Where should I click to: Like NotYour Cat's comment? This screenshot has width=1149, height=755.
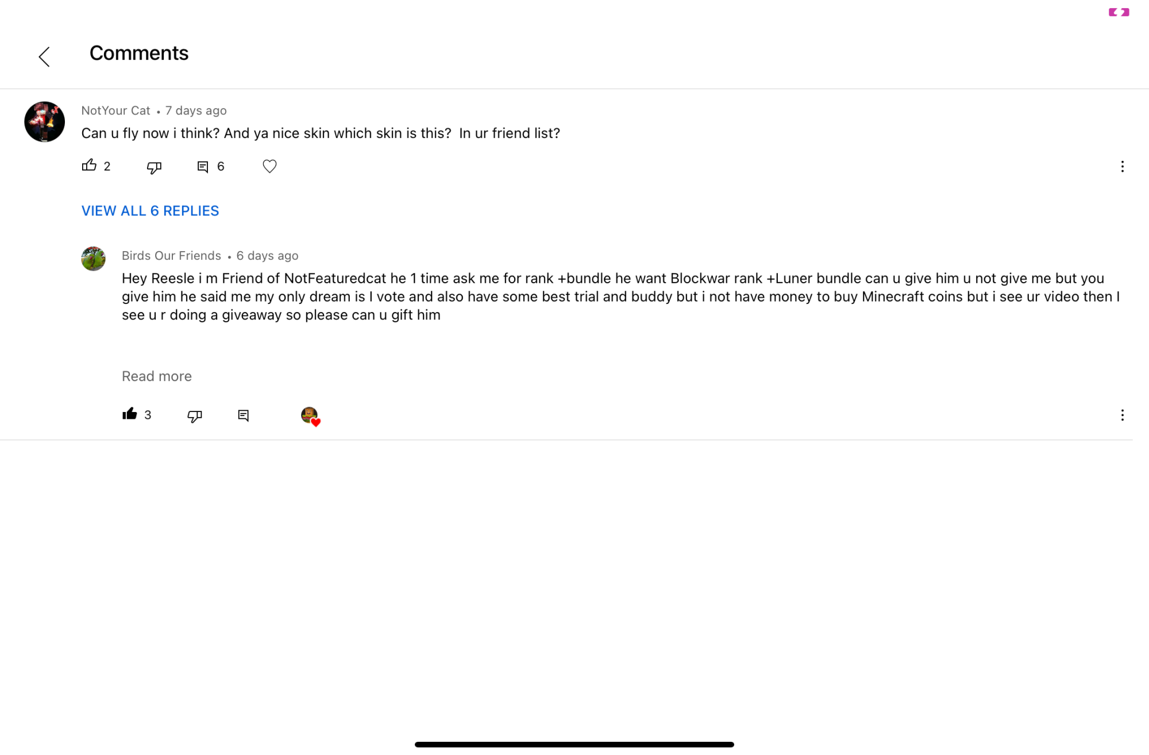point(89,165)
